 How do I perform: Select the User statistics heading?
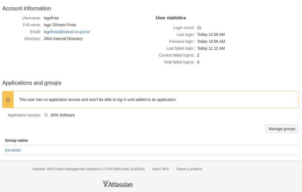point(170,18)
